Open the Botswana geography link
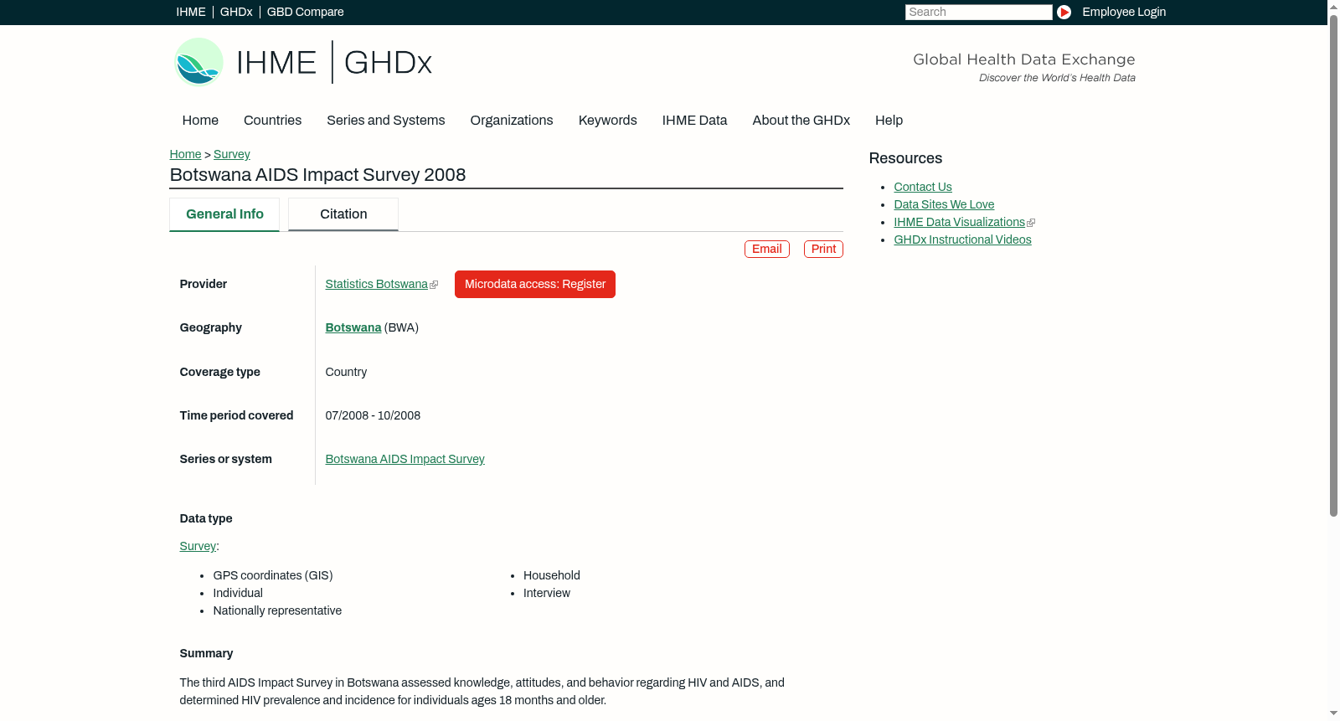This screenshot has width=1340, height=721. 353,327
